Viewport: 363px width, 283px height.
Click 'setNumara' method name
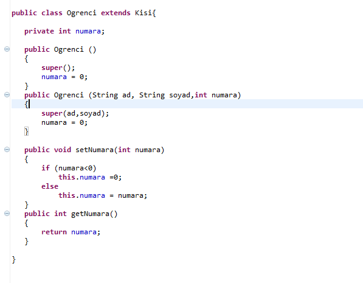(x=94, y=150)
